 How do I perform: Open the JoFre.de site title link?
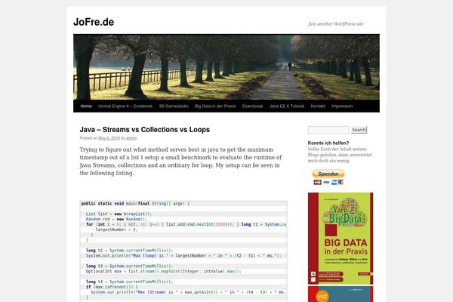[94, 22]
